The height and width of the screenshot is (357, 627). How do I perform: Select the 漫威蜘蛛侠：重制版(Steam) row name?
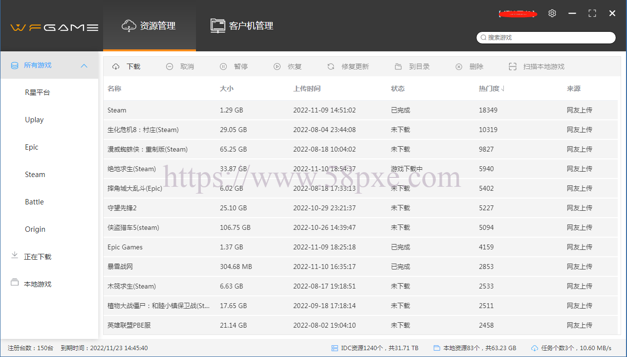[x=148, y=149]
